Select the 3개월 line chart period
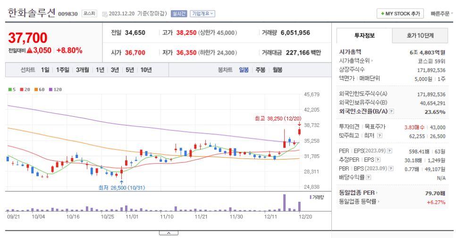Screen dimensions: 456x238 (x=82, y=70)
